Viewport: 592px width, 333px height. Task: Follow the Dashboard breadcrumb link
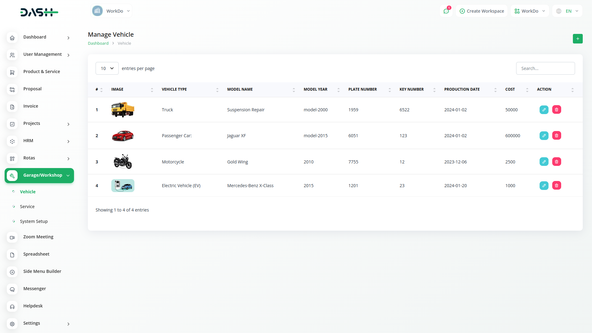tap(98, 43)
